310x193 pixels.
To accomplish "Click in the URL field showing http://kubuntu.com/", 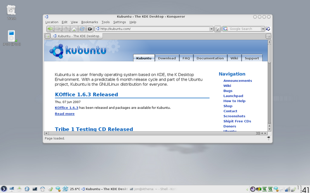I will tap(154, 29).
